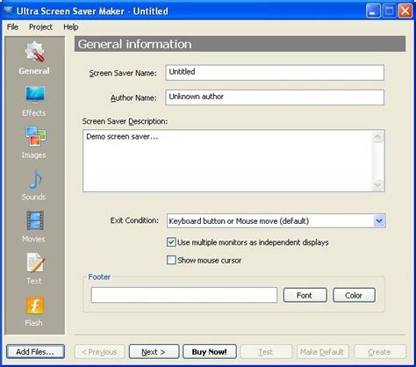This screenshot has width=416, height=367.
Task: Go to the Sounds music note icon
Action: point(35,179)
